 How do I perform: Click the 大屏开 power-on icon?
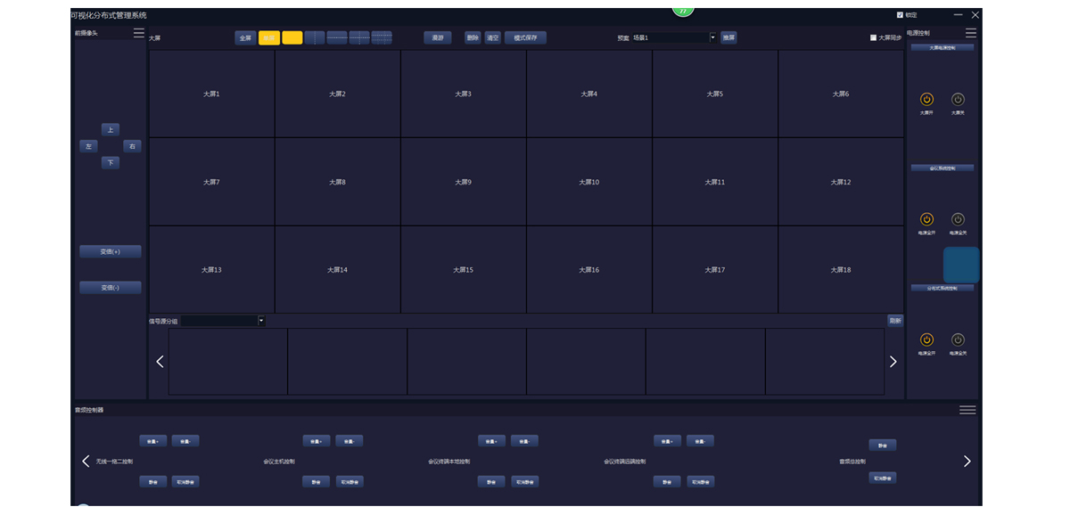(x=926, y=100)
